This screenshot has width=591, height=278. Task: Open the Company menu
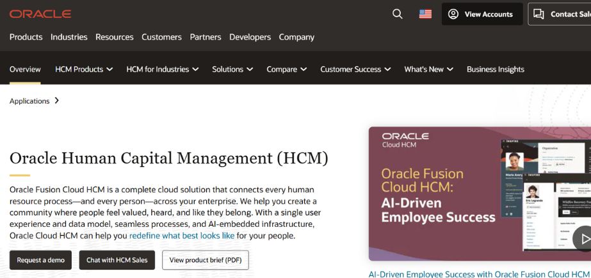pos(296,37)
